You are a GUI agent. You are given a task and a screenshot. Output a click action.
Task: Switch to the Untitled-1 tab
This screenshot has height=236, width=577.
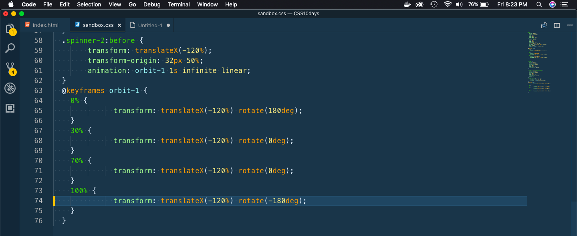(150, 25)
